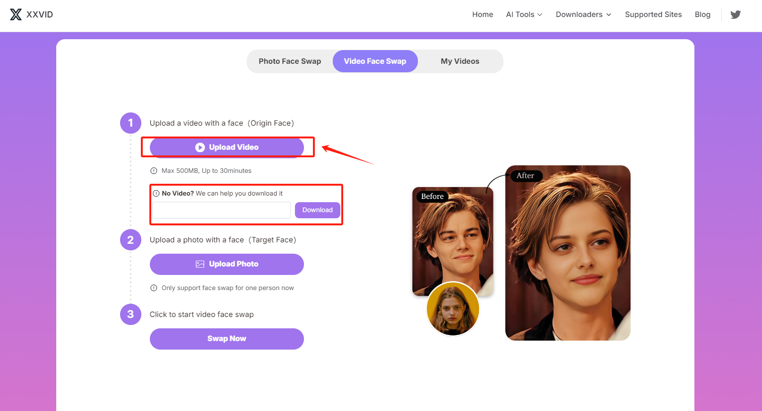Click info icon beside Only support face swap
Screen dimensions: 762x411
point(154,288)
